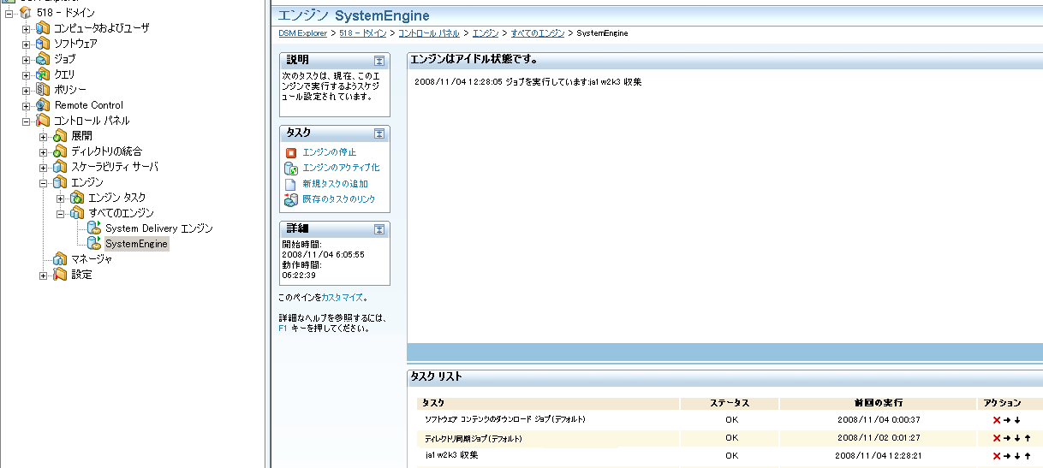Expand the ポリシー tree node
This screenshot has height=468, width=1043.
pyautogui.click(x=27, y=90)
